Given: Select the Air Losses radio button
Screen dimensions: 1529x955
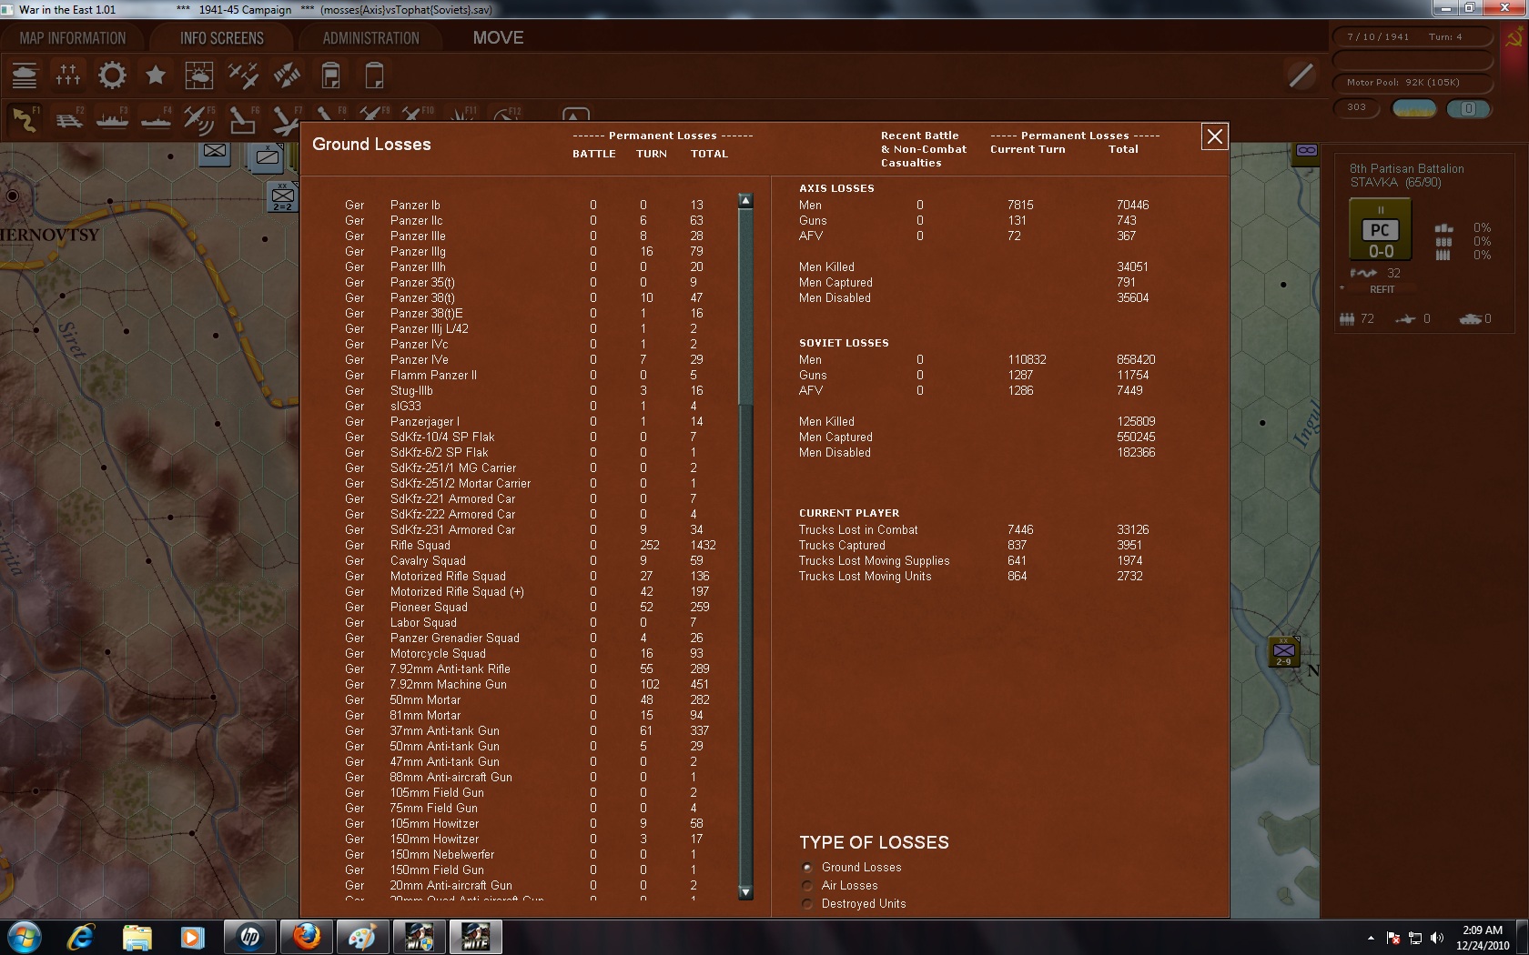Looking at the screenshot, I should 806,886.
